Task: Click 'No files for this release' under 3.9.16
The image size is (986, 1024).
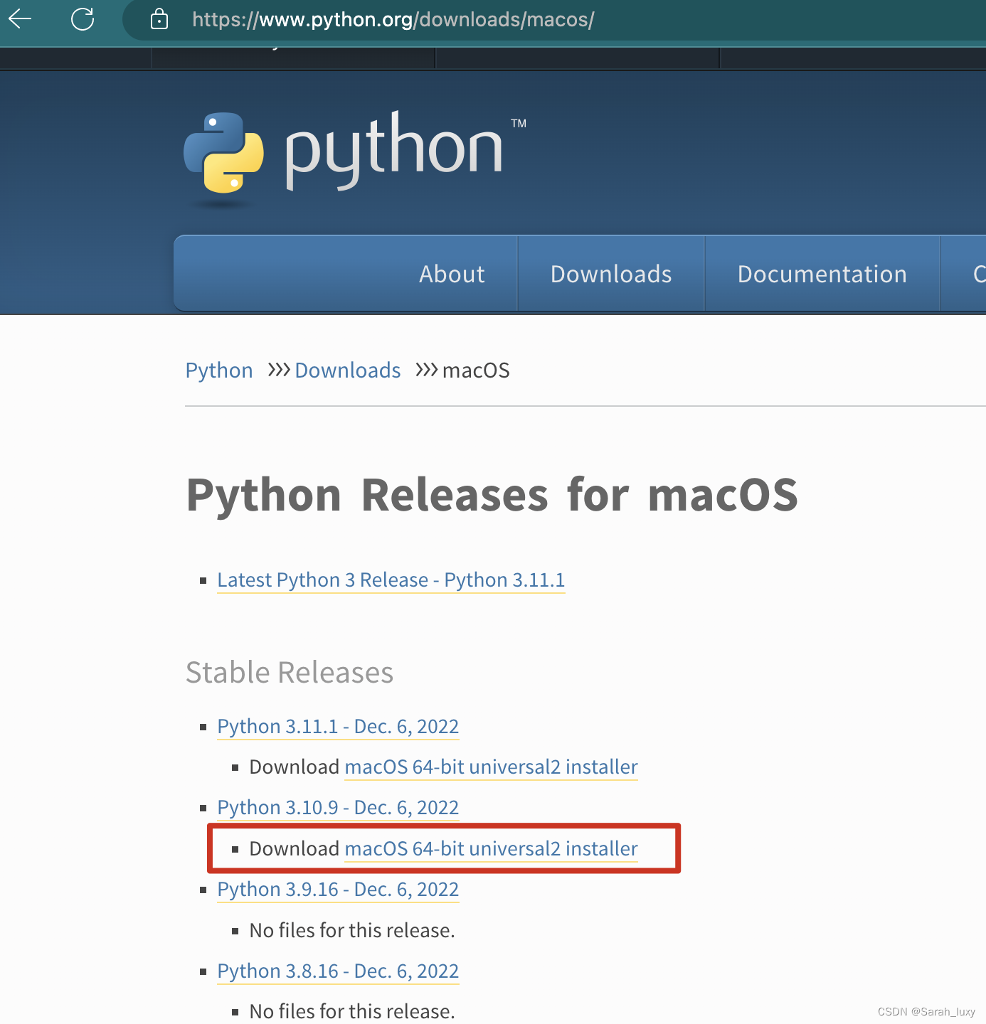Action: tap(352, 930)
